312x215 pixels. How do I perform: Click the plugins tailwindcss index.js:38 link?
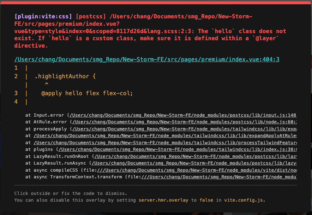pyautogui.click(x=178, y=149)
